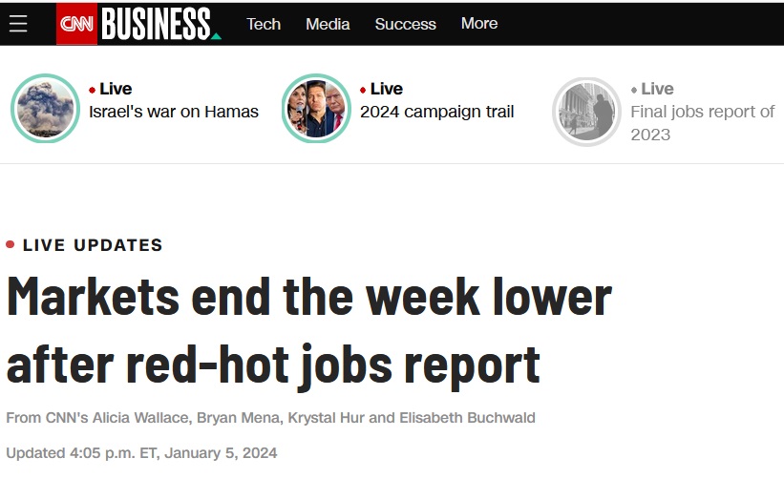
Task: Open the 2024 campaign trail thumbnail
Action: [316, 109]
